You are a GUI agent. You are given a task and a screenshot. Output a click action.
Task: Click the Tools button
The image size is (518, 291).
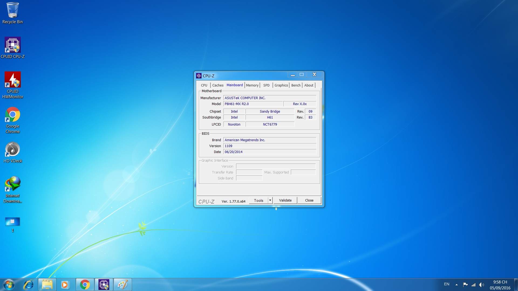tap(258, 200)
